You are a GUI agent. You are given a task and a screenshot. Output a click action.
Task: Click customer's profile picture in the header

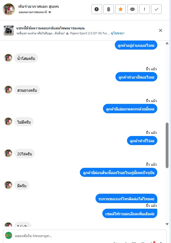9,9
